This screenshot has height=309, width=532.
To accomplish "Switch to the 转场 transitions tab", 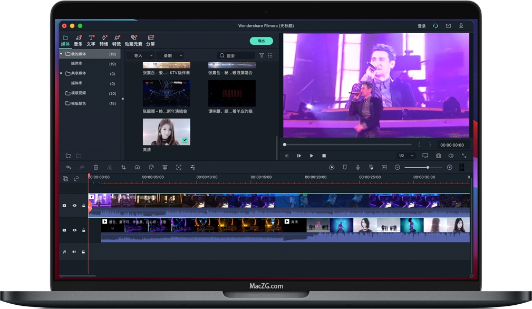I will point(104,41).
